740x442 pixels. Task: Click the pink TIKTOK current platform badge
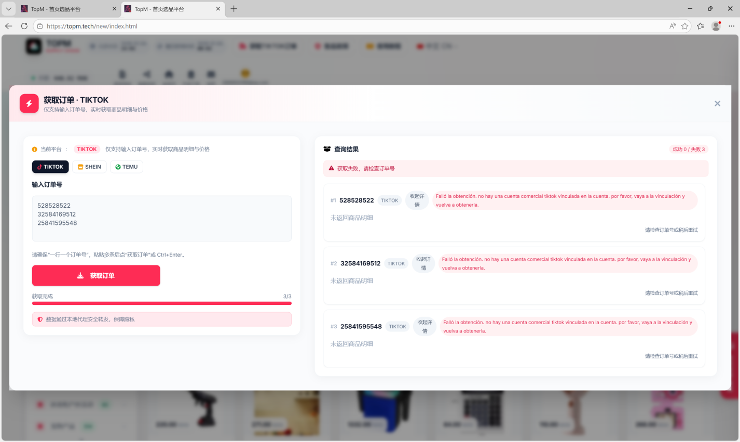tap(87, 149)
